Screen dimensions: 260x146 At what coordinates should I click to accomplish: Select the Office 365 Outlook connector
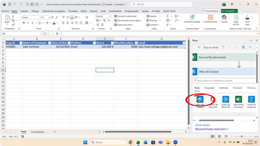200,99
